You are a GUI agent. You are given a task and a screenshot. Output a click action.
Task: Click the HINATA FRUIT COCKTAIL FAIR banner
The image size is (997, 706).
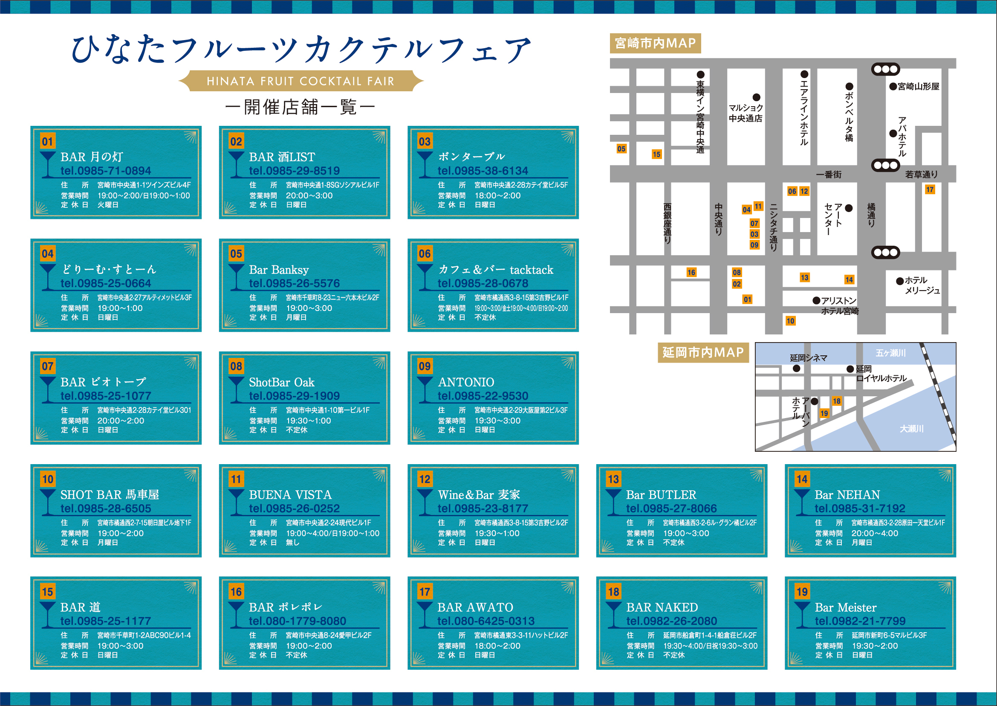click(301, 81)
